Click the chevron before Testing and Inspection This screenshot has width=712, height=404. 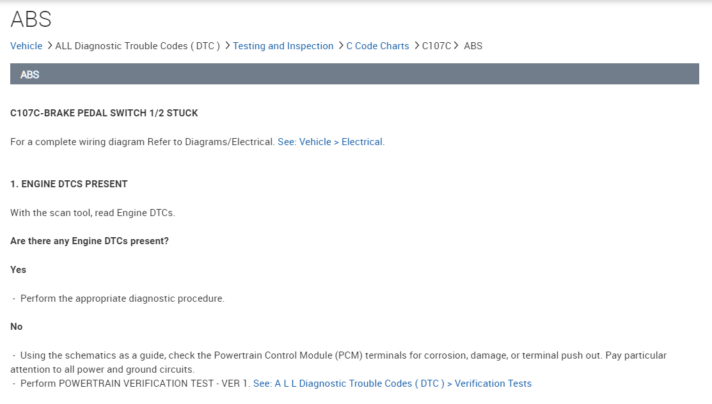click(x=227, y=46)
